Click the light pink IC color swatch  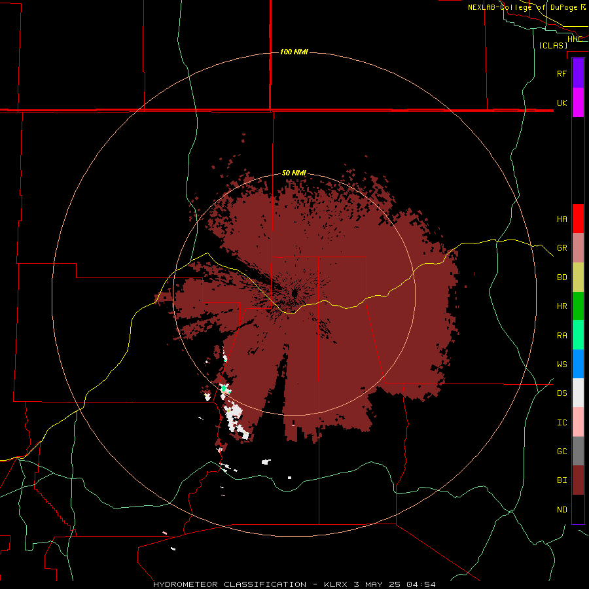(x=578, y=422)
